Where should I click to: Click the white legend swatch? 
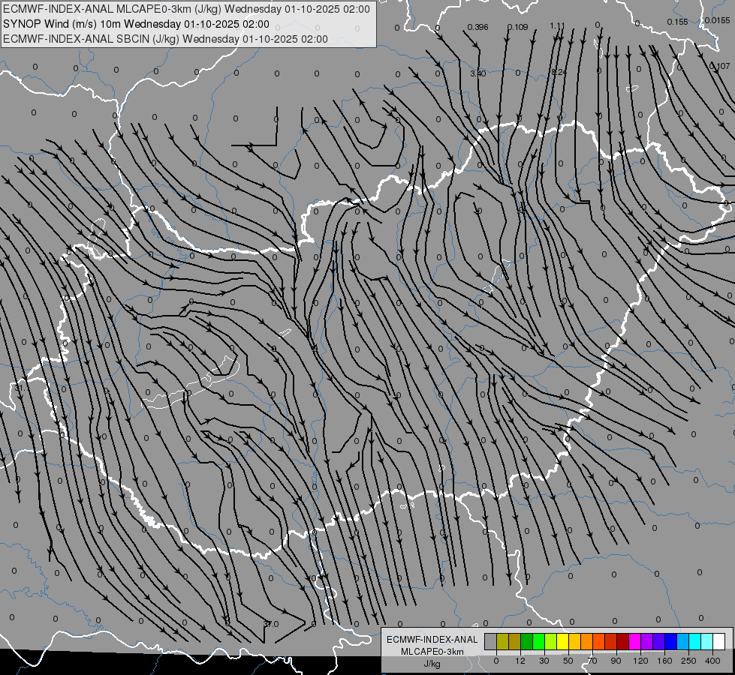(x=718, y=641)
